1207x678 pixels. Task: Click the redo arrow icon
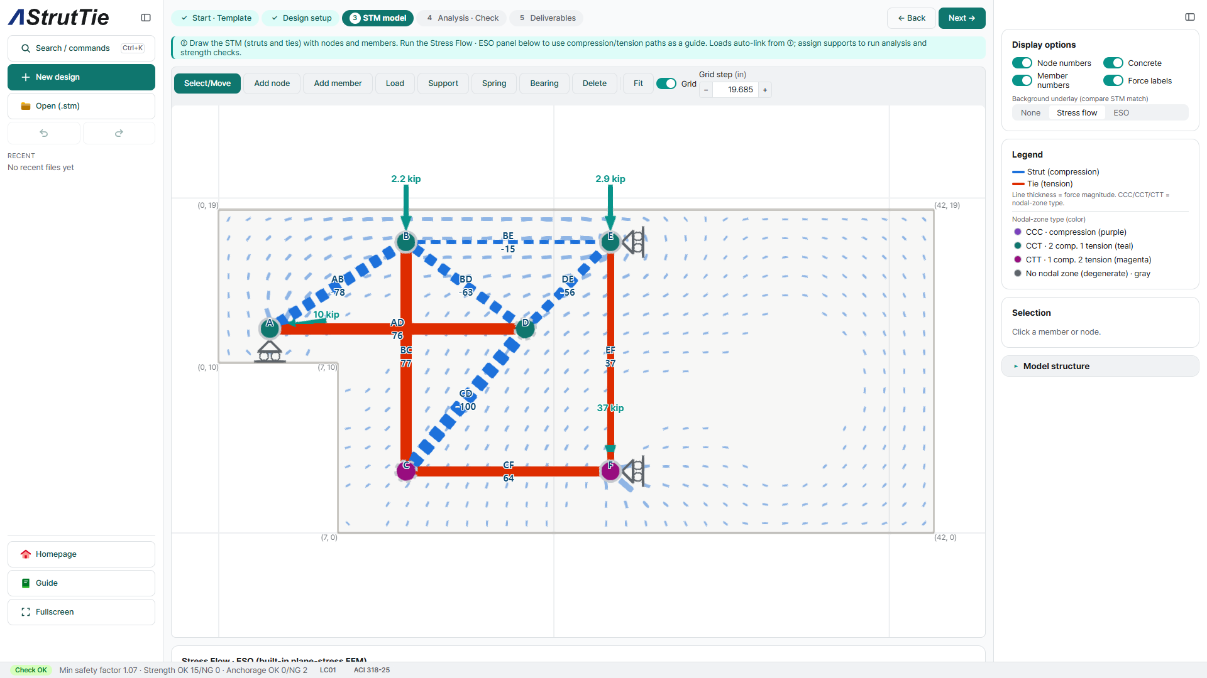point(119,133)
